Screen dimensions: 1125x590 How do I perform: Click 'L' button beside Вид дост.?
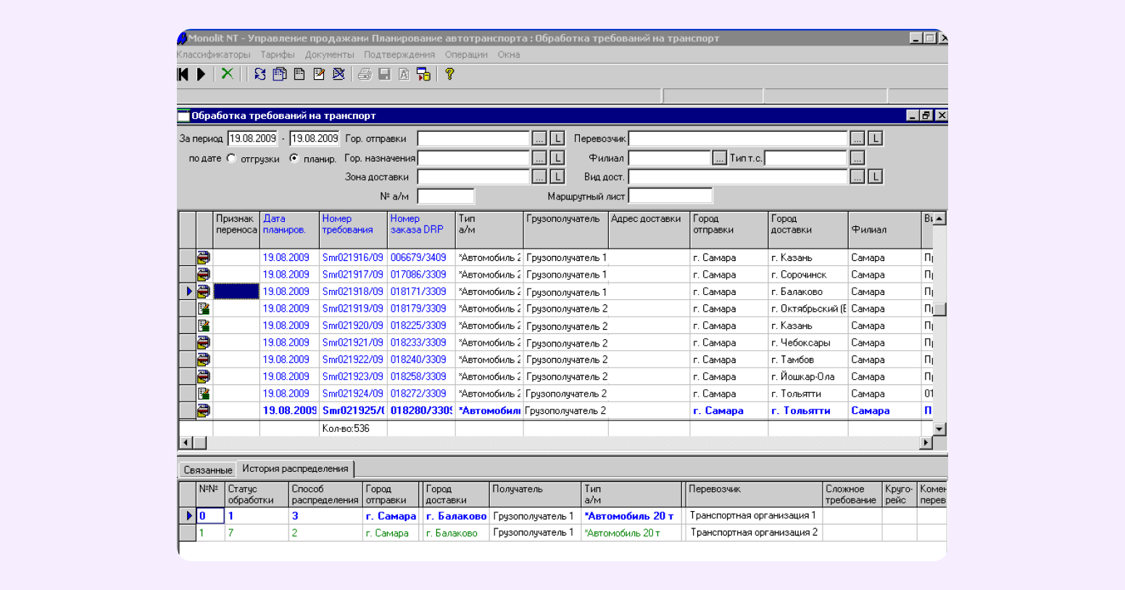(x=876, y=176)
